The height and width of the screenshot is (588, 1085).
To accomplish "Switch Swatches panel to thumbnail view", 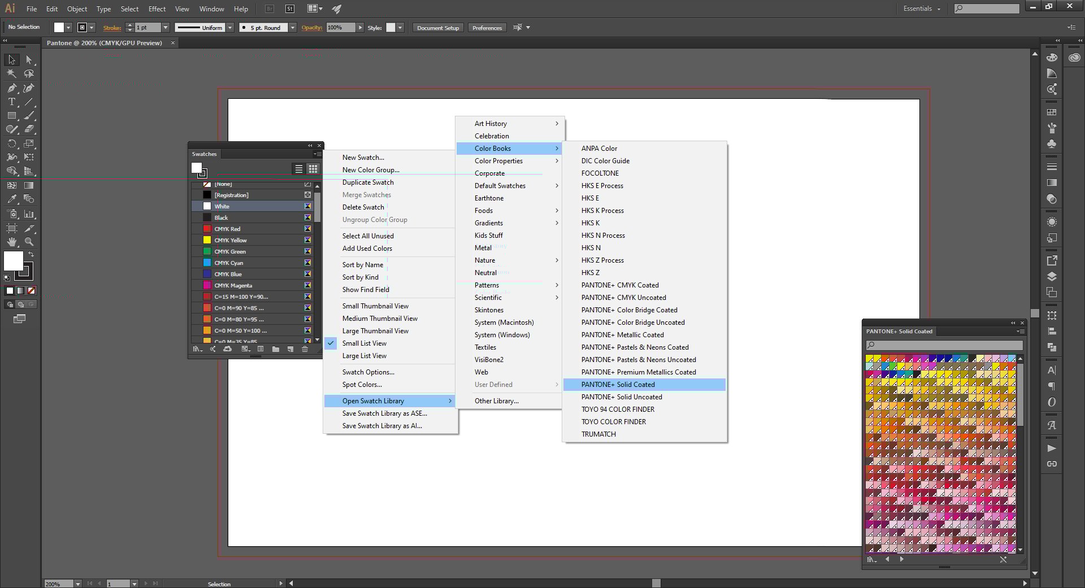I will (x=313, y=168).
